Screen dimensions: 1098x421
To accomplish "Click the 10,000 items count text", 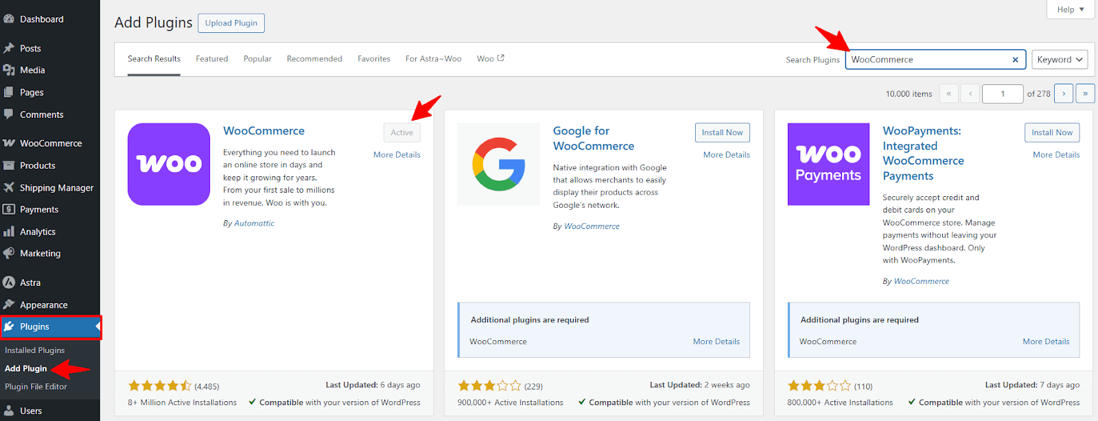I will pyautogui.click(x=909, y=94).
